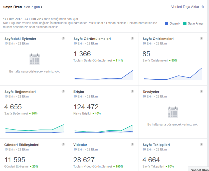The width and height of the screenshot is (209, 171).
Task: Open info icon for Sayfadaki Eylemler
Action: point(63,38)
